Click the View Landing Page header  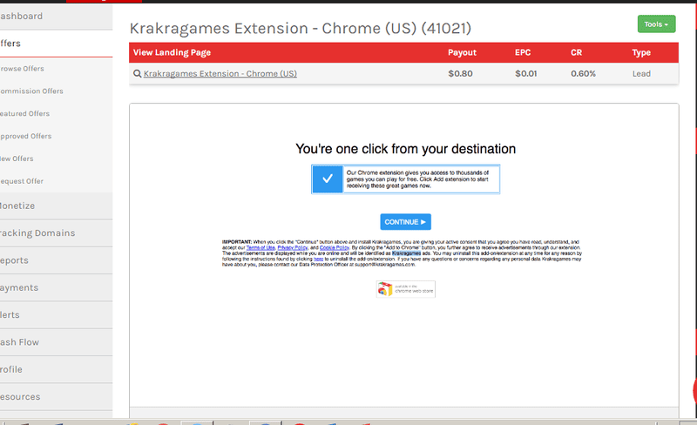click(172, 52)
